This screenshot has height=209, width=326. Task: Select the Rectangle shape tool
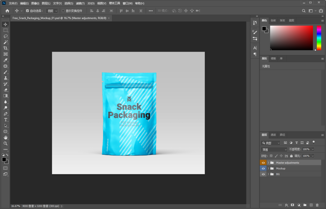click(x=5, y=132)
